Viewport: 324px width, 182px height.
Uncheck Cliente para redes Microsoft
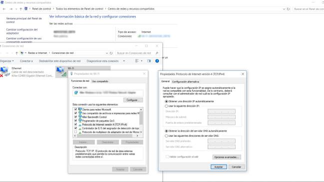pos(75,109)
